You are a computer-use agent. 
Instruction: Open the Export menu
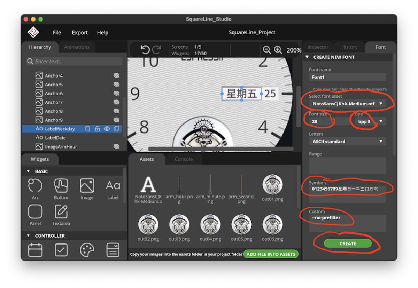(80, 32)
